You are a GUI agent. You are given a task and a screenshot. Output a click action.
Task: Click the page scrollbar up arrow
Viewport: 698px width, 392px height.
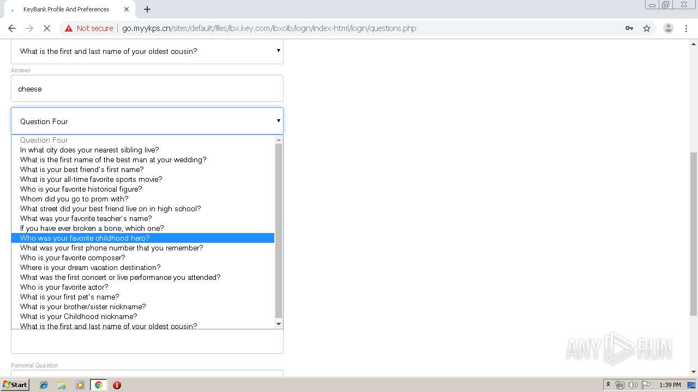coord(694,43)
